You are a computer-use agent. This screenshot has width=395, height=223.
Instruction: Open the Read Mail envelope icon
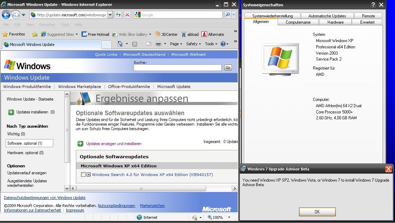tap(149, 44)
